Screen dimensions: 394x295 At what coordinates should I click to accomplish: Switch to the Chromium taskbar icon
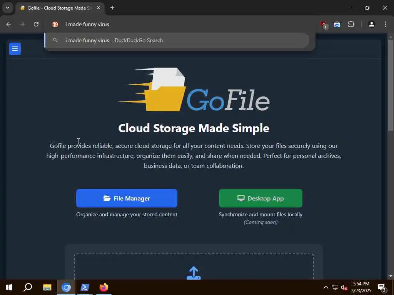pyautogui.click(x=66, y=287)
